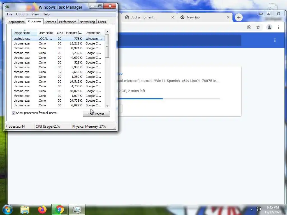Click the process list scroll down arrow
The image size is (287, 215).
(x=107, y=106)
